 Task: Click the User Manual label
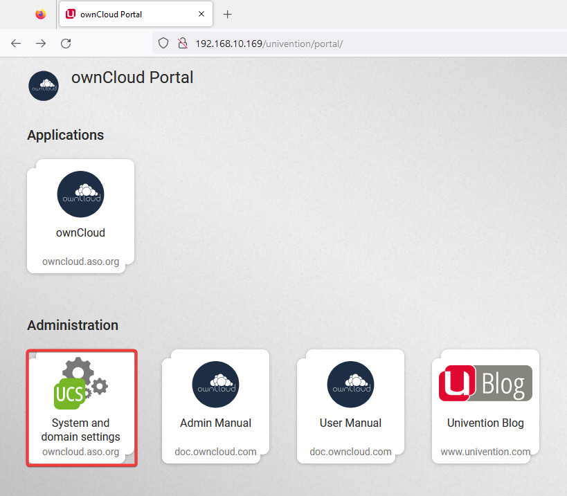(350, 423)
